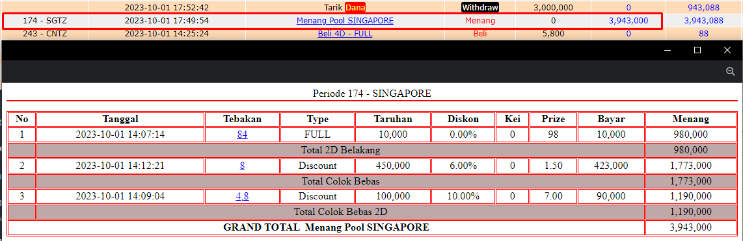Image resolution: width=743 pixels, height=241 pixels.
Task: Click the No column header
Action: (22, 120)
